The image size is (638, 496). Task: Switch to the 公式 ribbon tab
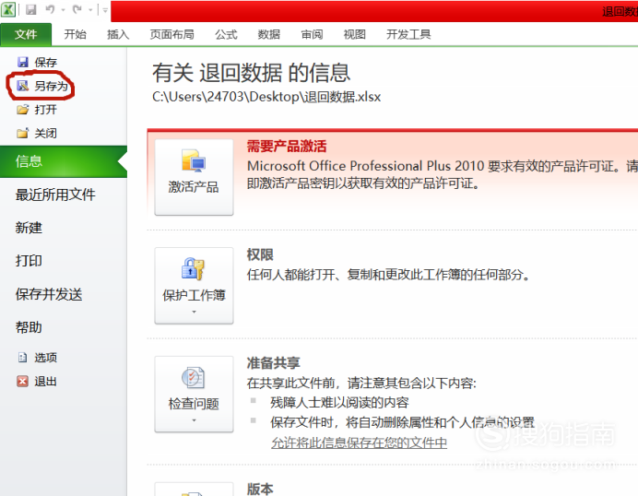pyautogui.click(x=226, y=35)
